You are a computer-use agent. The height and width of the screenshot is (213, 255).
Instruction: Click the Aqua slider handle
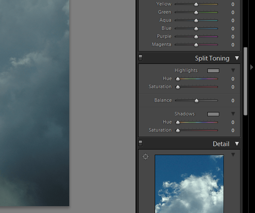pos(196,20)
